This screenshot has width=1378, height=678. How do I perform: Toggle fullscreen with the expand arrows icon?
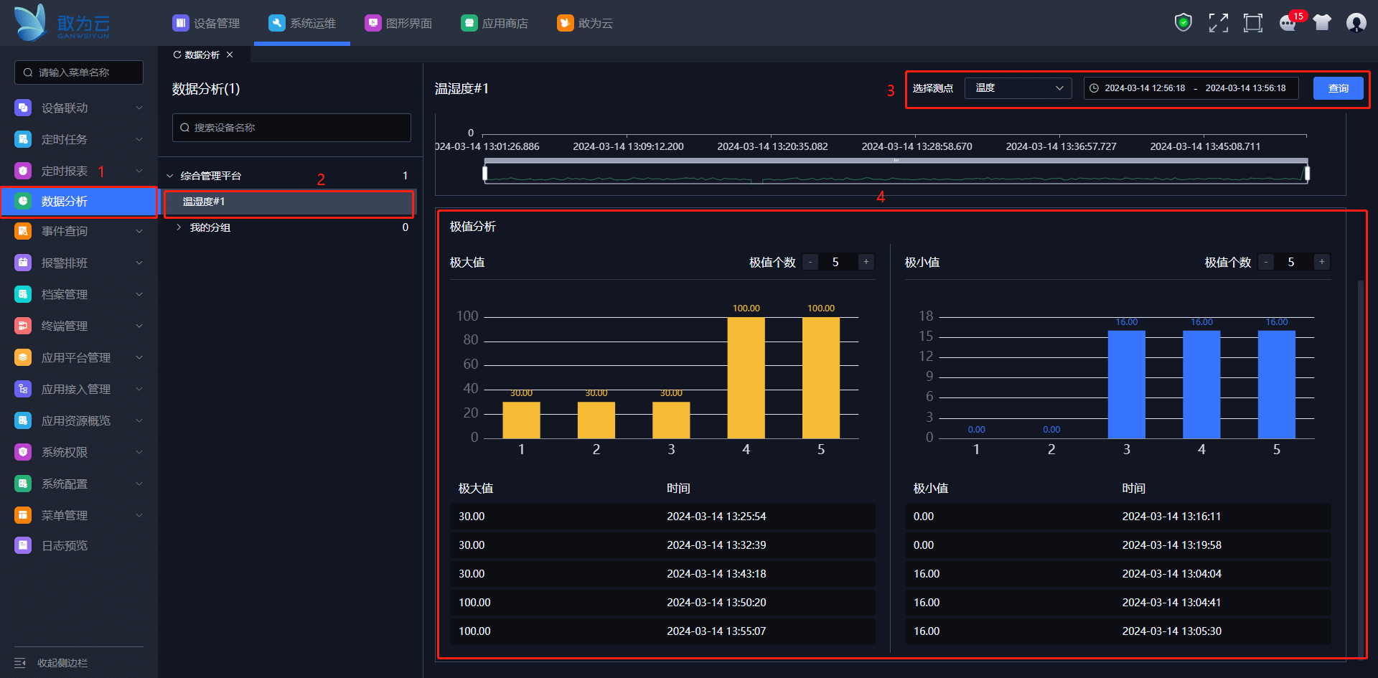(x=1218, y=23)
